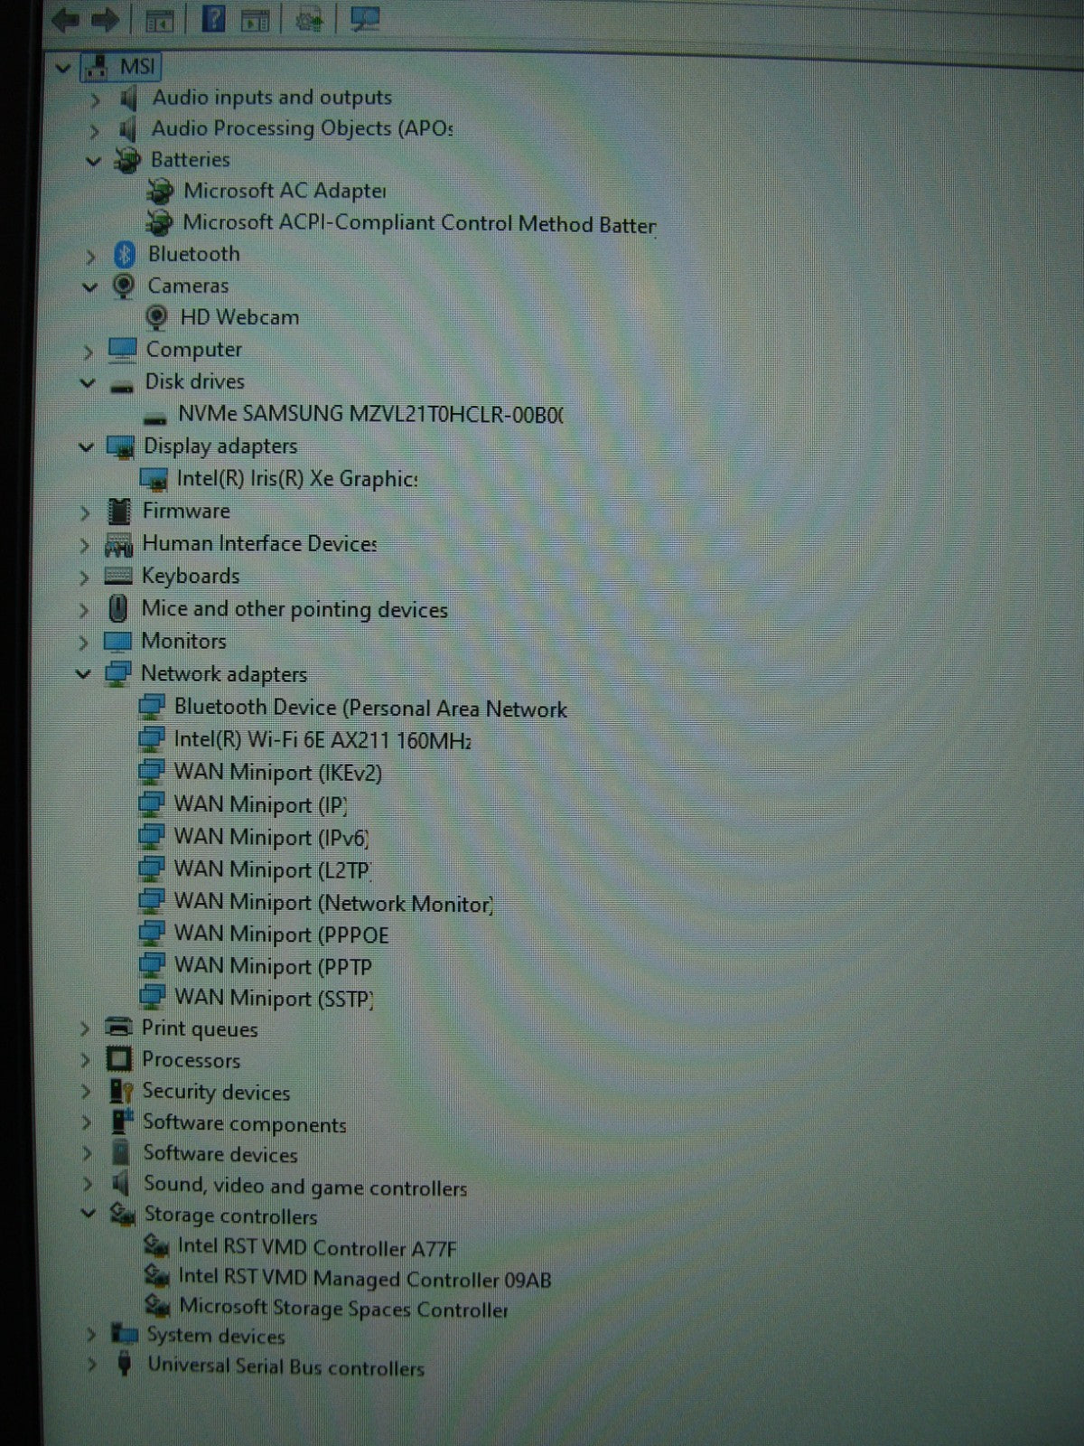Select Intel(R) Wi-Fi 6E AX211 adapter
Screen dimensions: 1084x1446
coord(322,740)
